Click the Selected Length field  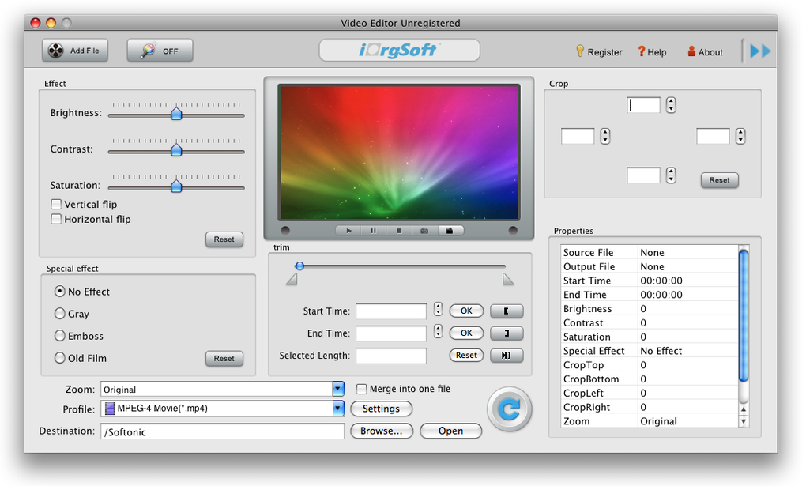tap(391, 356)
